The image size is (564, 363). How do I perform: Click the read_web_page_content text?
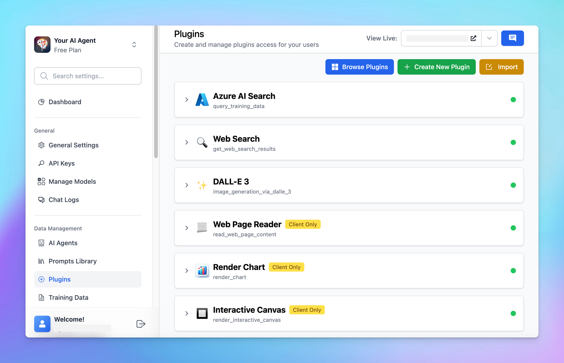coord(245,234)
